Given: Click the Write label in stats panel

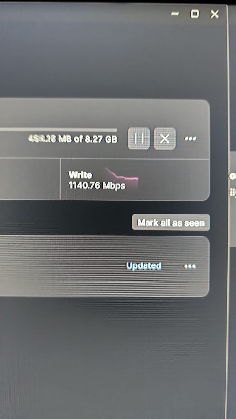Looking at the screenshot, I should coord(80,174).
